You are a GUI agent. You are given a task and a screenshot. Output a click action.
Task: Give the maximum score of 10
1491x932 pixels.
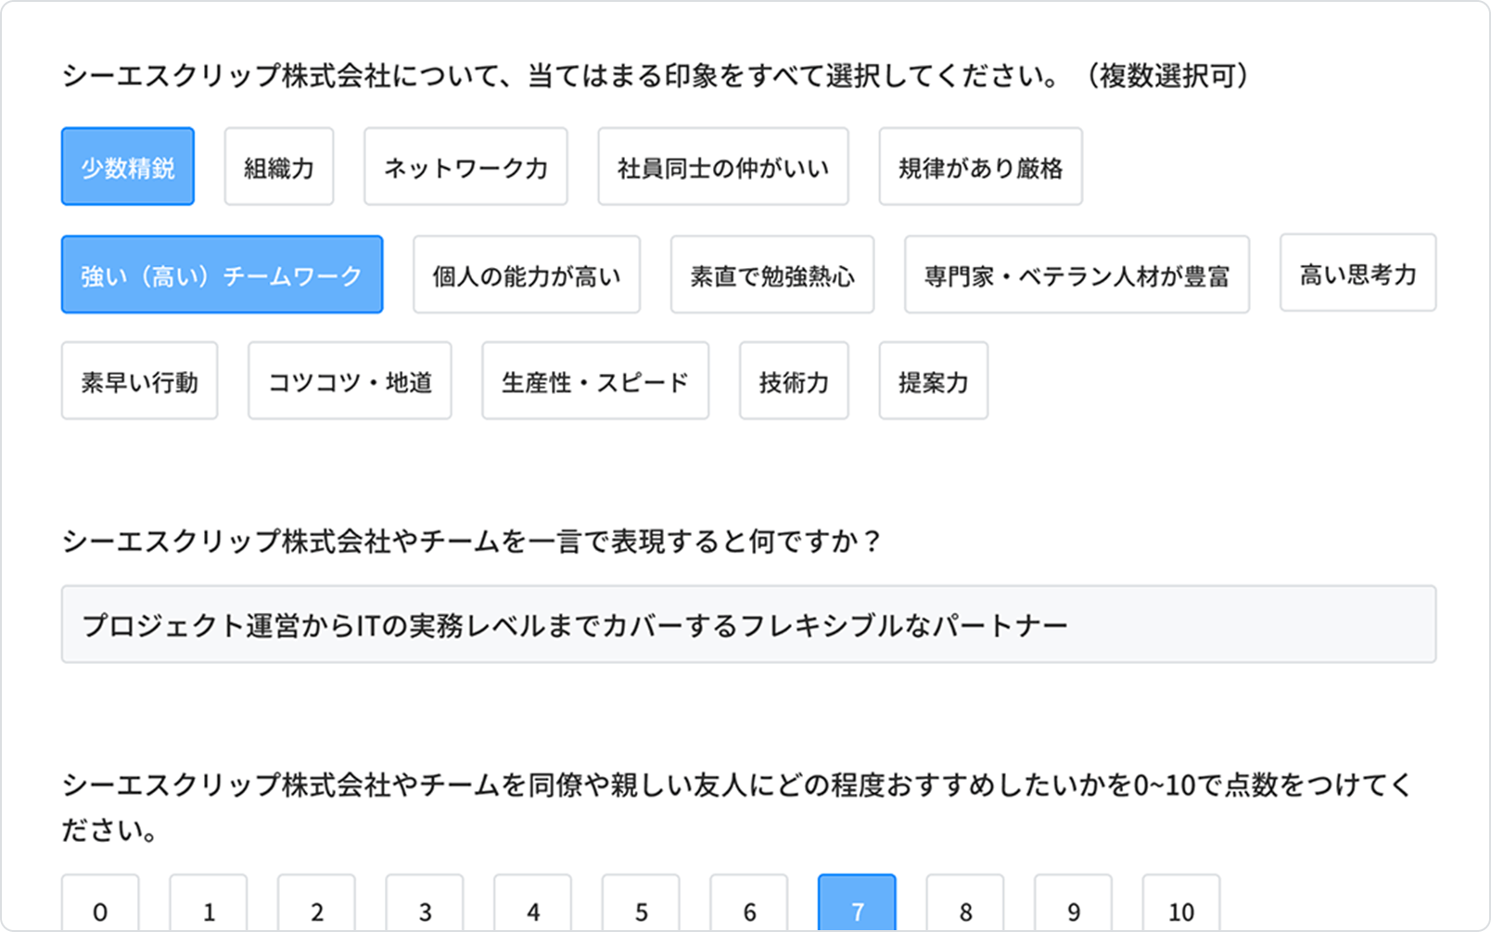pyautogui.click(x=1181, y=903)
